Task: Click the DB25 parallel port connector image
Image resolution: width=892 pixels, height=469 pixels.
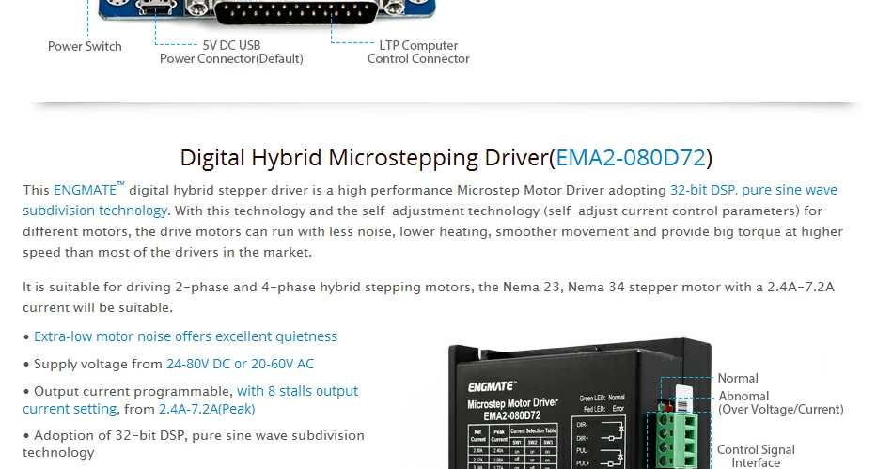Action: (x=296, y=12)
